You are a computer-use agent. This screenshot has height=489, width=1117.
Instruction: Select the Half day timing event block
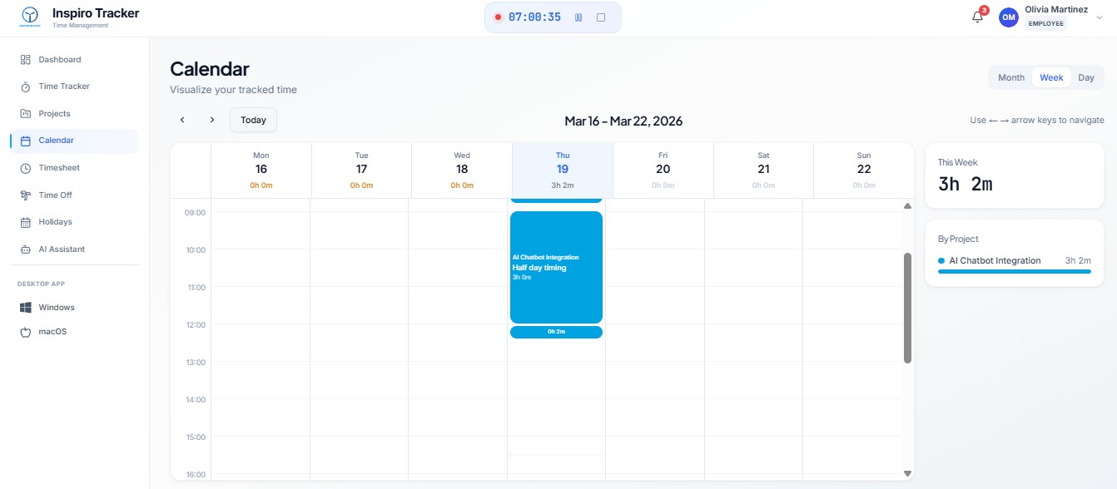(556, 266)
